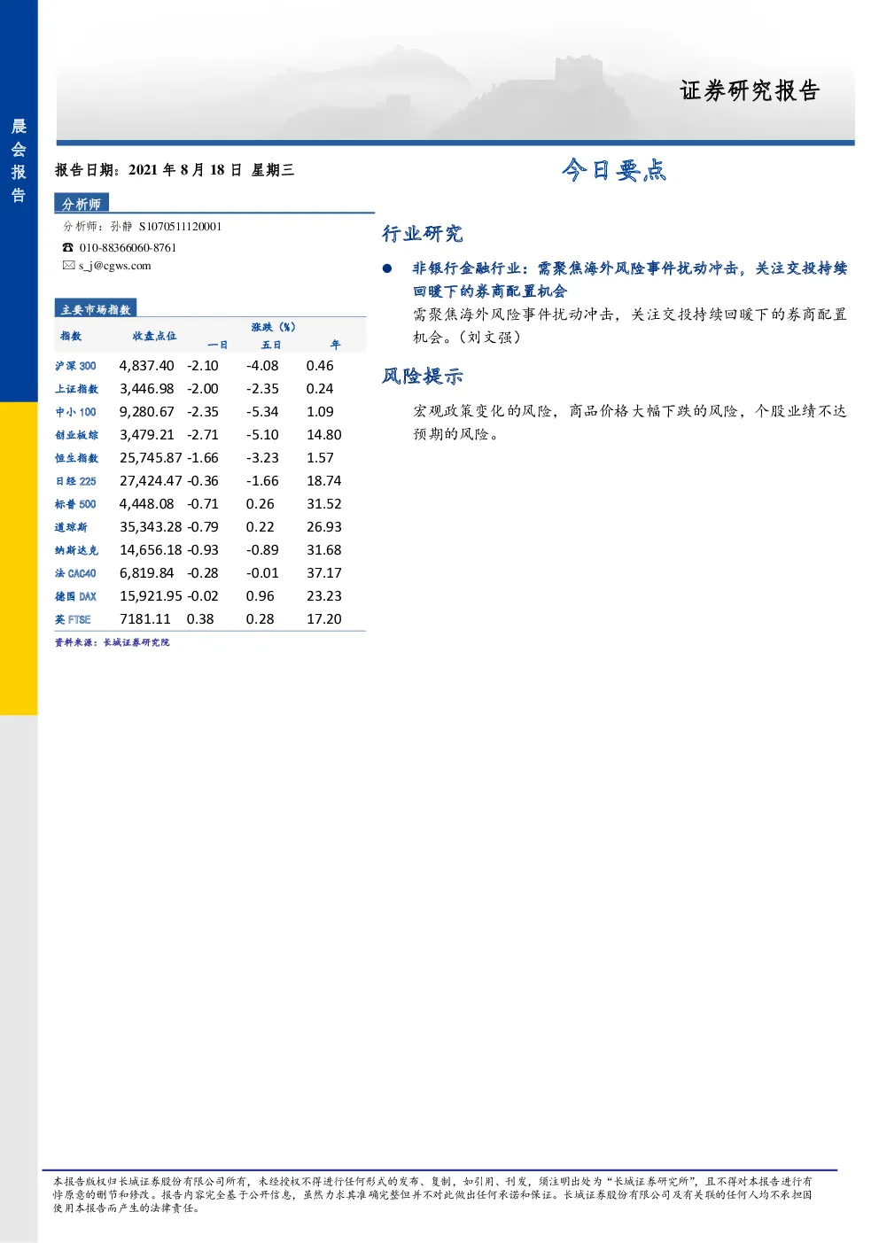Click the 涨跌 (%) column header
Screen dimensions: 879x1243
click(273, 327)
